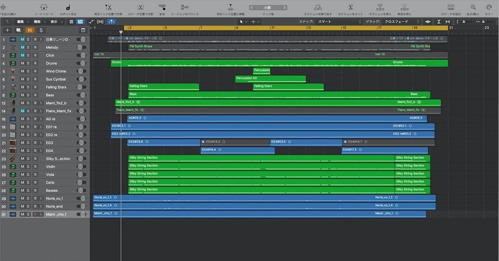Click the Note Repeat toolbar icon
Image resolution: width=499 pixels, height=261 pixels.
tap(44, 7)
